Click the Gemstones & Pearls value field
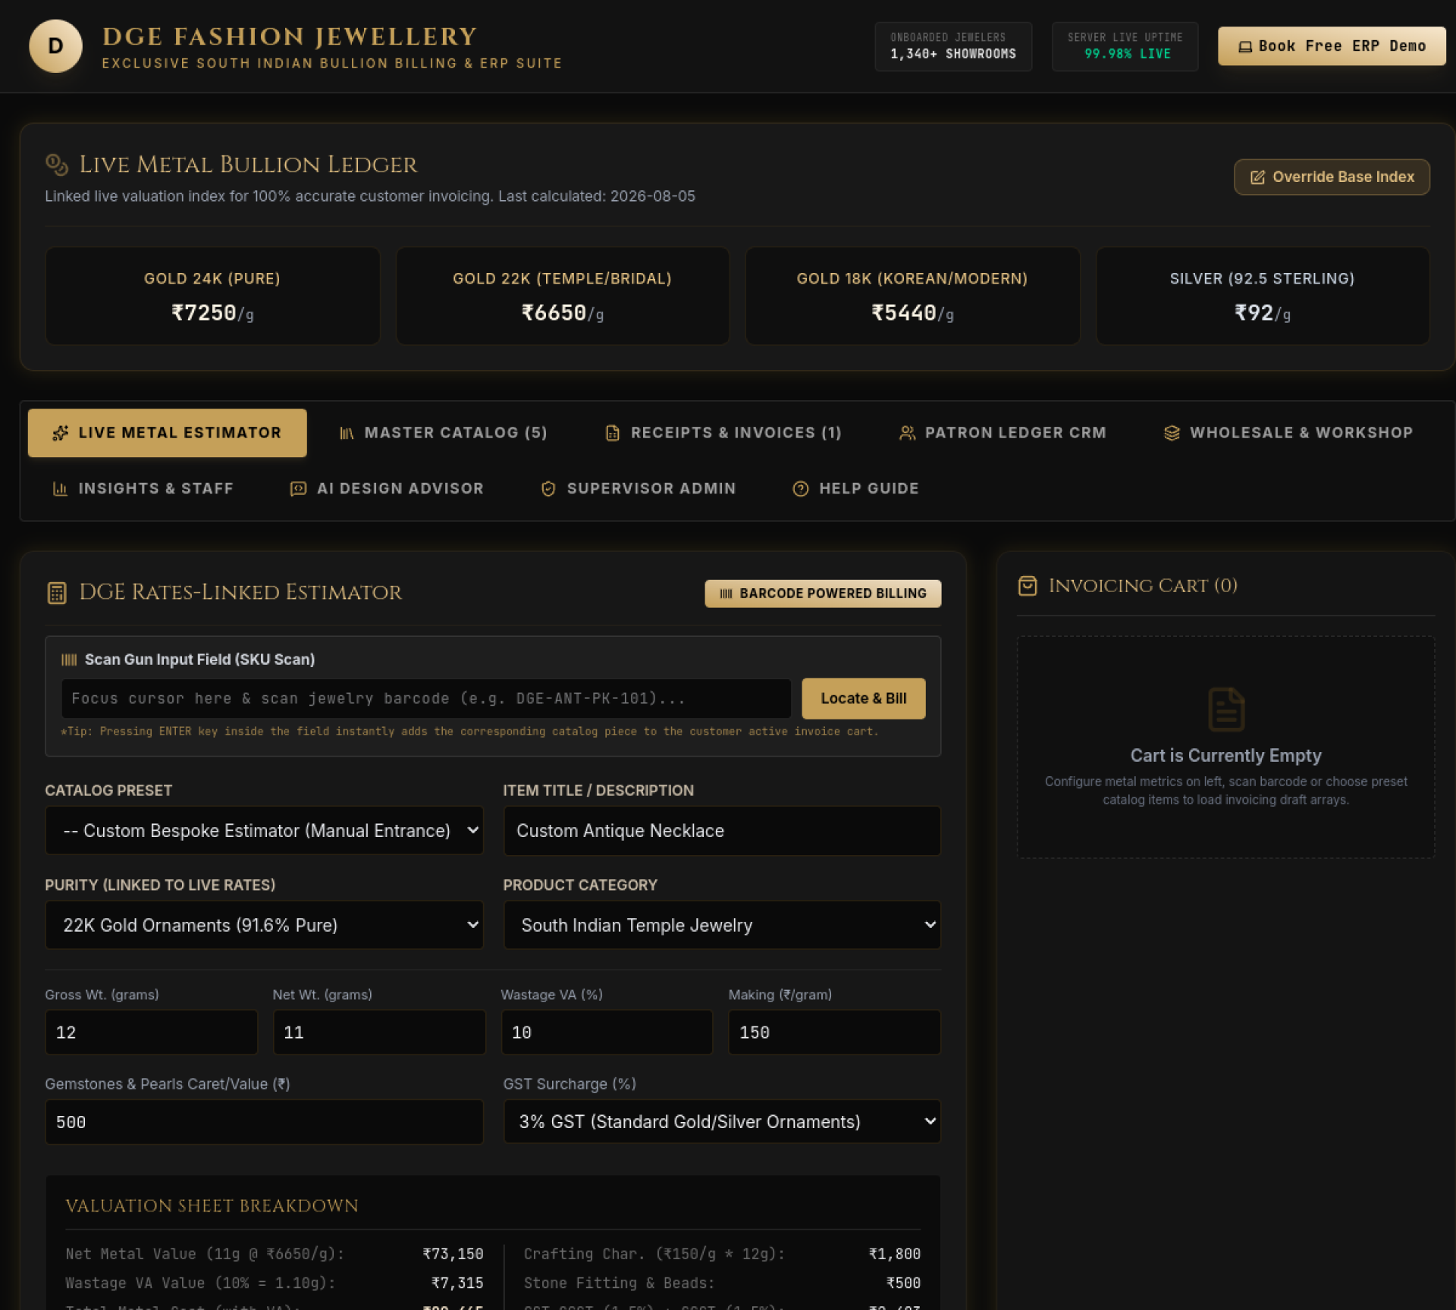Image resolution: width=1456 pixels, height=1310 pixels. tap(264, 1122)
